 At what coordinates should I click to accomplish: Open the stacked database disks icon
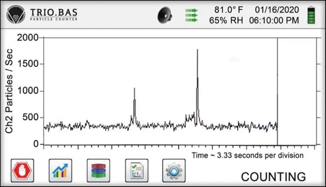click(98, 170)
